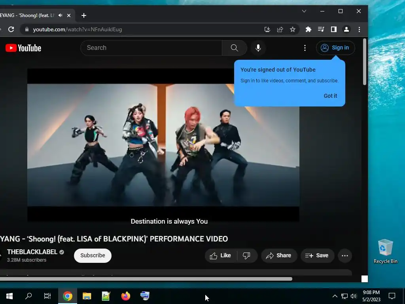This screenshot has width=405, height=304.
Task: Open Chrome profile avatar
Action: 346,29
